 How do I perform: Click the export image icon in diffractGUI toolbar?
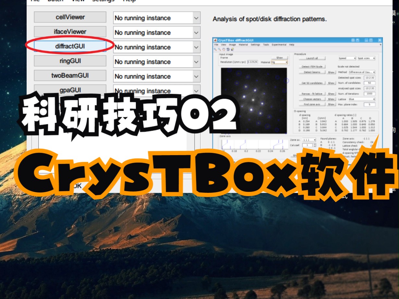point(232,49)
